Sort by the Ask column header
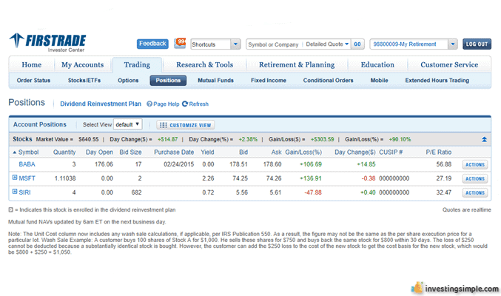The height and width of the screenshot is (296, 501). tap(276, 152)
